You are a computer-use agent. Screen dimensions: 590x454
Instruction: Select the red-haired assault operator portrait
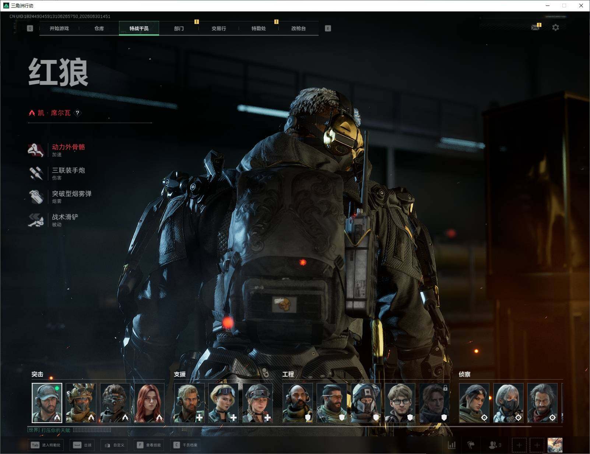[149, 403]
